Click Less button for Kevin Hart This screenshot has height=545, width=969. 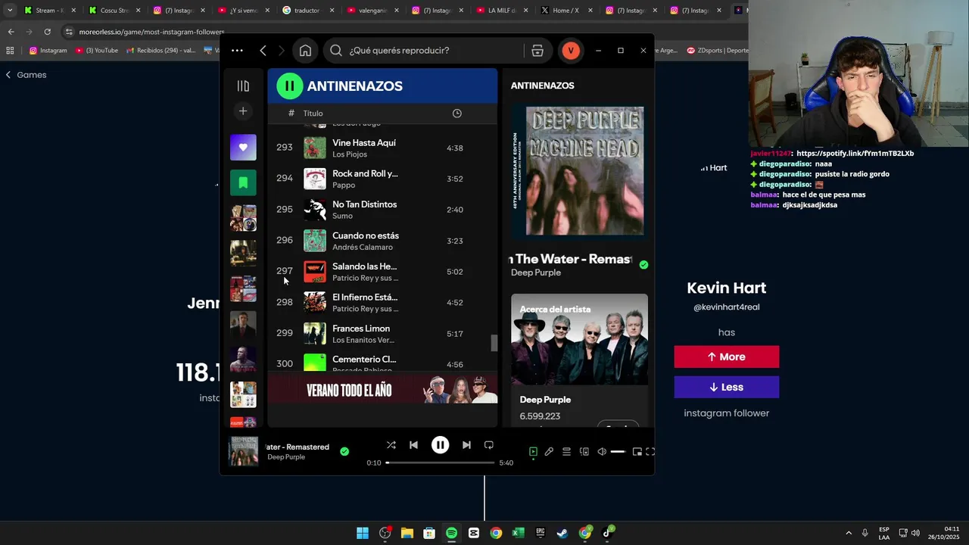(x=727, y=387)
